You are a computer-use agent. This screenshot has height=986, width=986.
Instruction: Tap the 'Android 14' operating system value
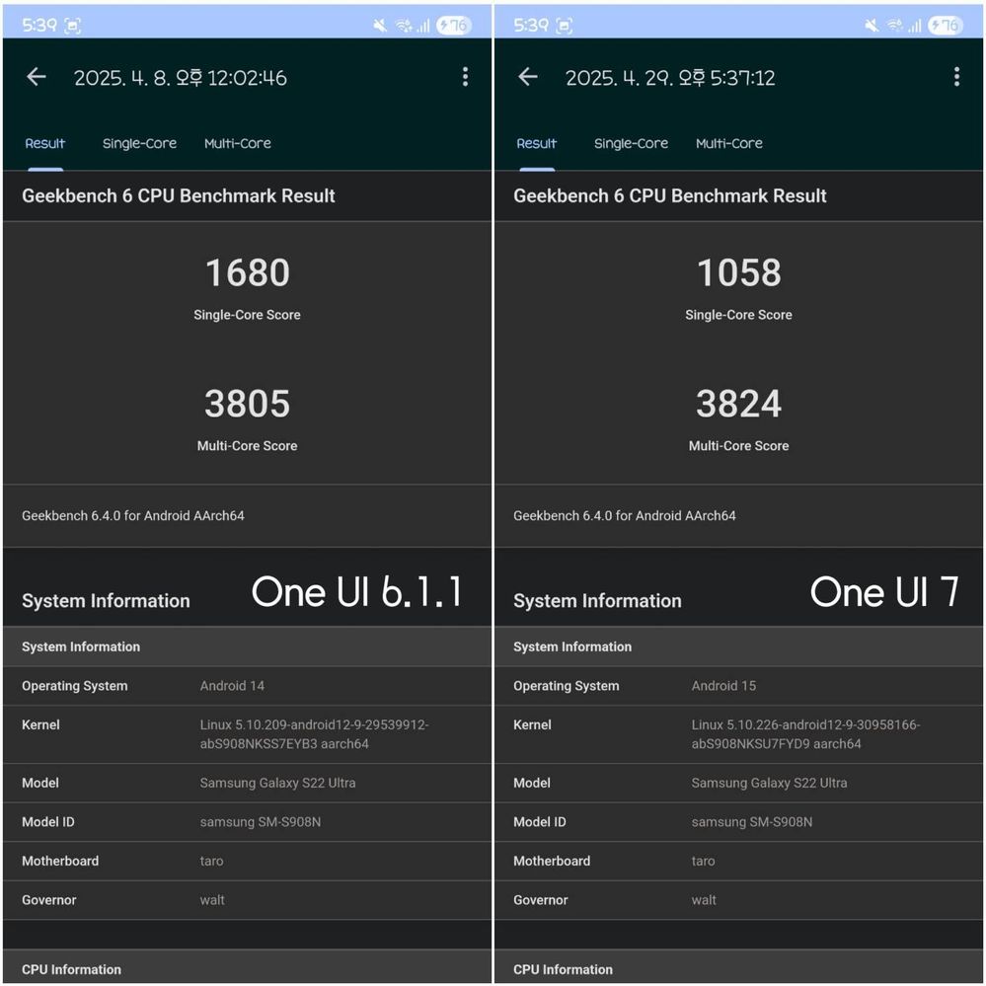[x=232, y=686]
